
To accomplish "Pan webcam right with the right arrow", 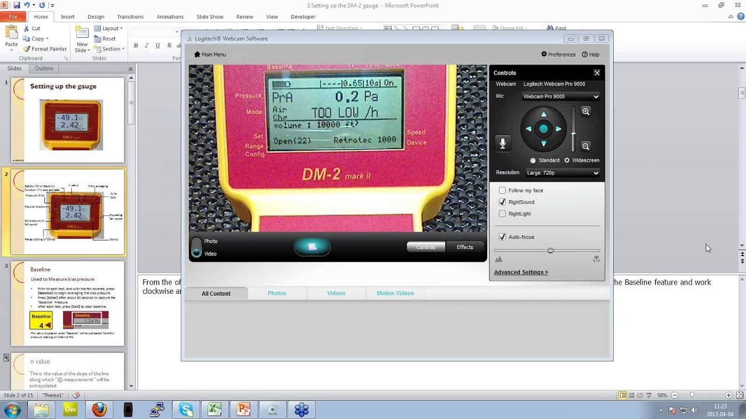I will coord(558,129).
